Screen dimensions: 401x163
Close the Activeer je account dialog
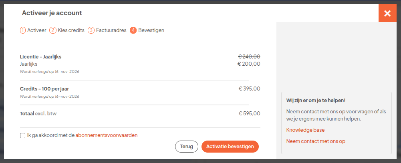387,13
